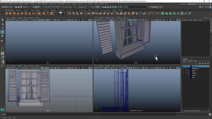Open Shading menu in persp viewport
212x119 pixels.
click(101, 18)
